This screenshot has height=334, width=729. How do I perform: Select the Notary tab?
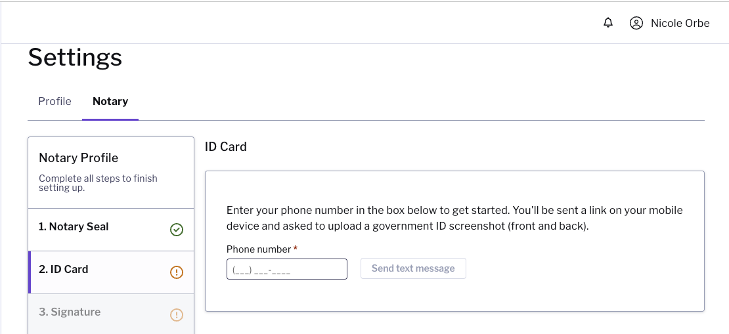[110, 101]
